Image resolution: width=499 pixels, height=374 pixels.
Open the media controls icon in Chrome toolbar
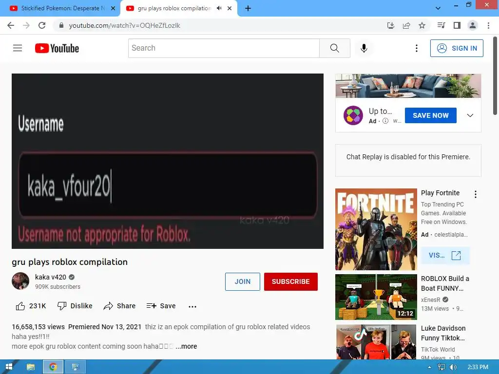tap(441, 25)
